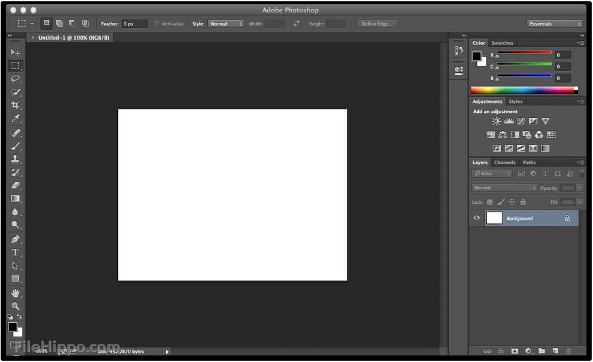Select the Zoom tool

click(x=15, y=306)
